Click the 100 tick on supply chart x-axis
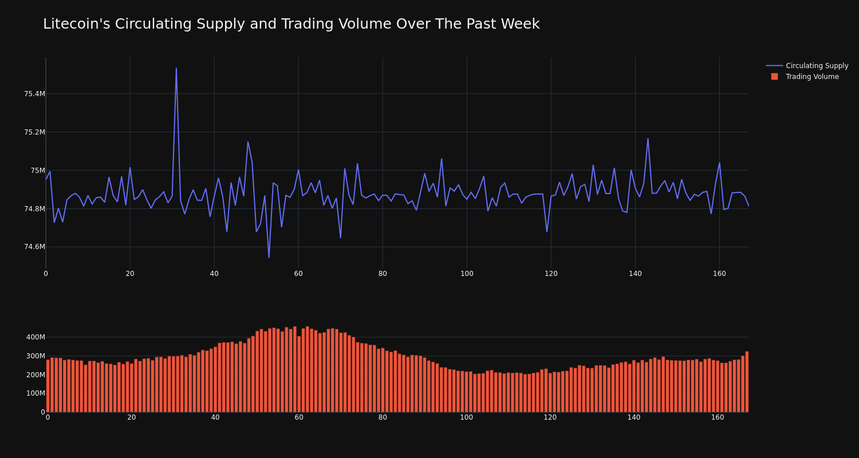Screen dimensions: 859x458 coord(467,274)
